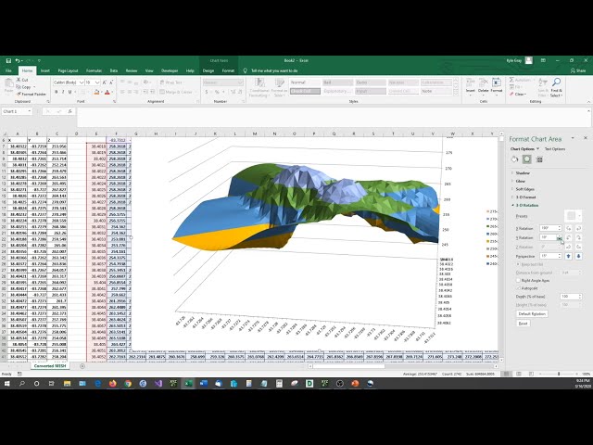Image resolution: width=593 pixels, height=445 pixels.
Task: Apply the fill color bucket
Action: [96, 92]
